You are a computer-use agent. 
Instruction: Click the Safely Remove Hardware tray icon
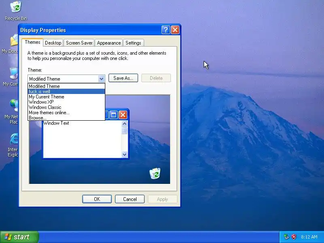point(286,237)
